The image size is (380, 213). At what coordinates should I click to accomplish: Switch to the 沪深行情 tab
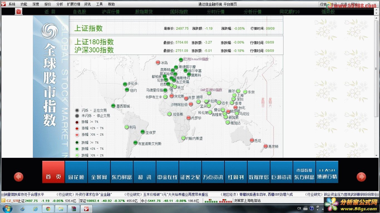coord(111,12)
